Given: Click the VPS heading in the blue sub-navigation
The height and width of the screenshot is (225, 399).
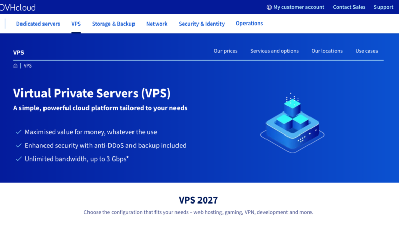Looking at the screenshot, I should pyautogui.click(x=18, y=52).
